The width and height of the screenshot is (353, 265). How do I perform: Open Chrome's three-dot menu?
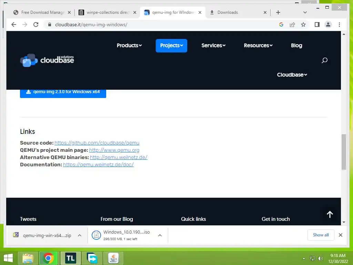[x=339, y=24]
